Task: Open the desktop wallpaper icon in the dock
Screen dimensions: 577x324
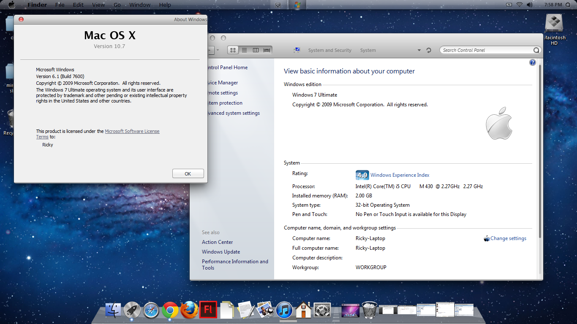Action: [x=350, y=310]
